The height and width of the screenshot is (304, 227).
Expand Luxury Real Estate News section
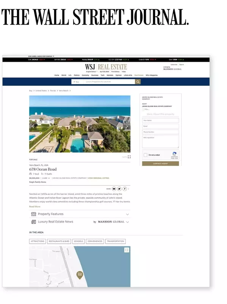[x=80, y=222]
